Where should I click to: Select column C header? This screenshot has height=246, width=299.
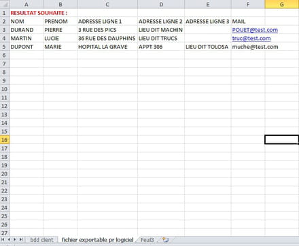[x=107, y=4]
